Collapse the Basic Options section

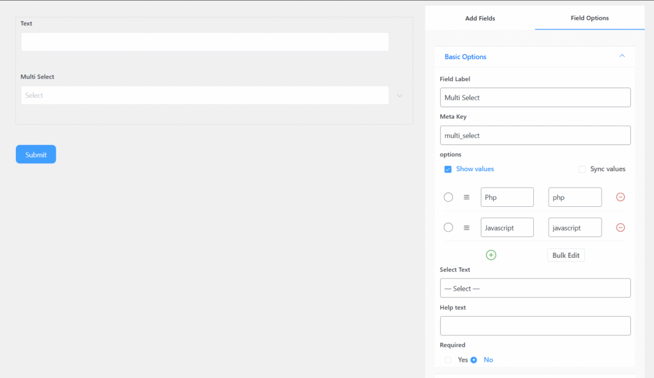622,56
